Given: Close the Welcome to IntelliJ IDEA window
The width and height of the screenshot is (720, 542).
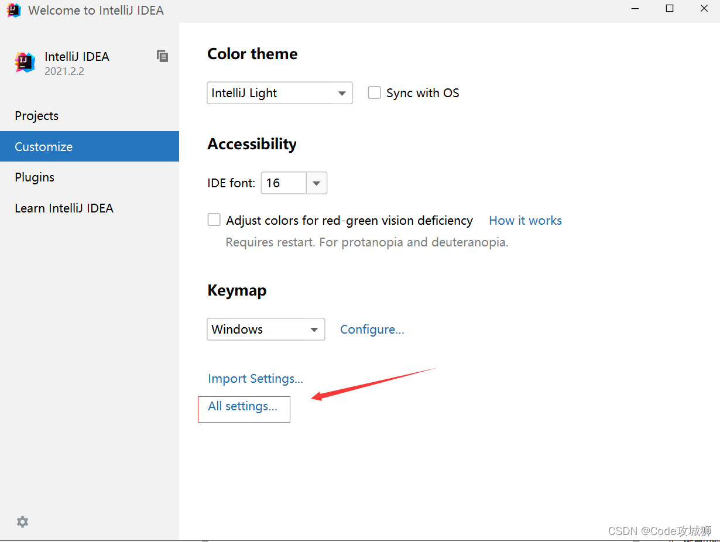Looking at the screenshot, I should pos(704,9).
